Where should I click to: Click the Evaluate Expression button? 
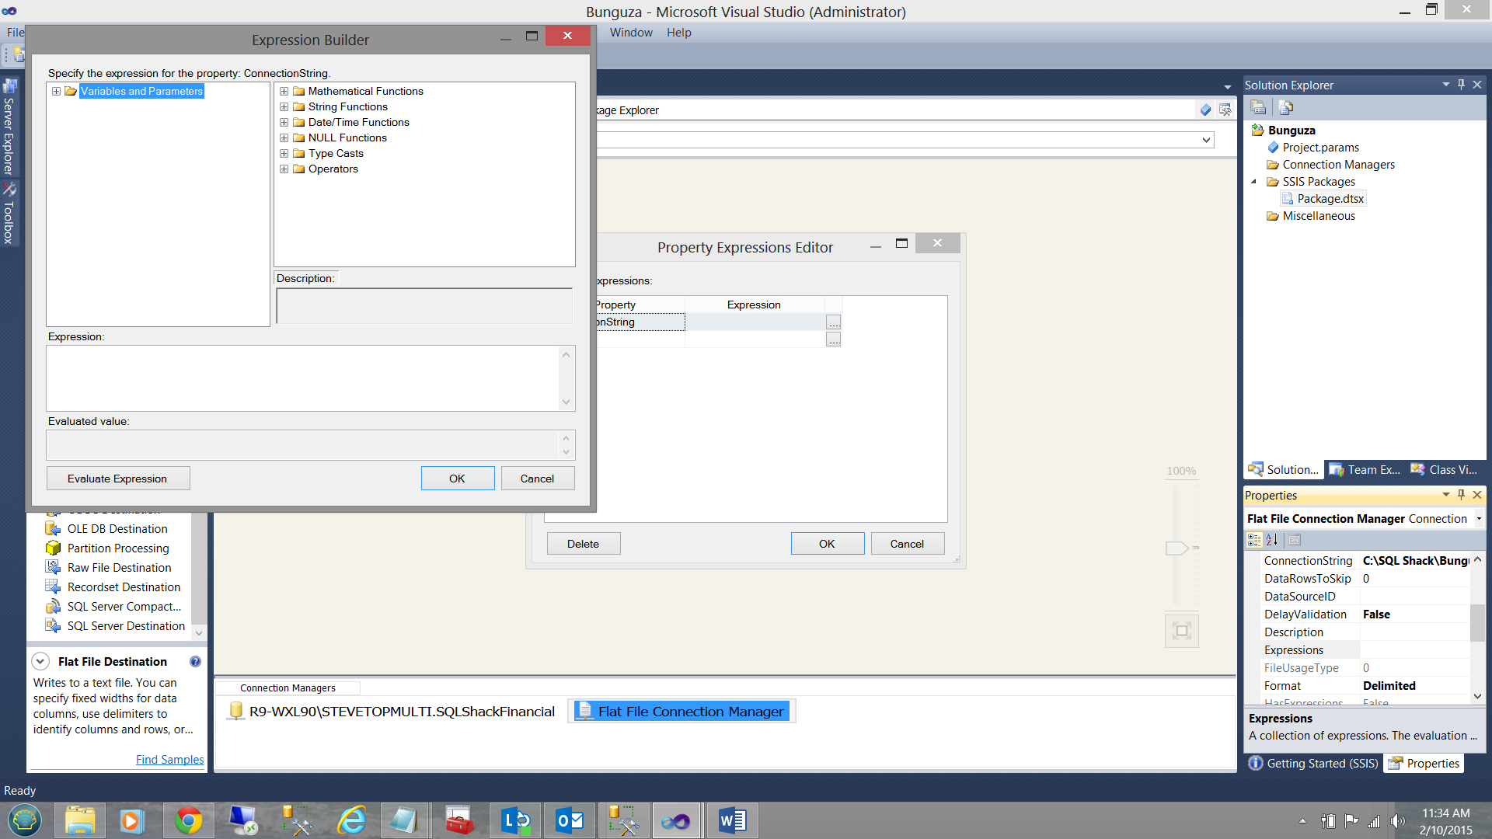coord(117,479)
